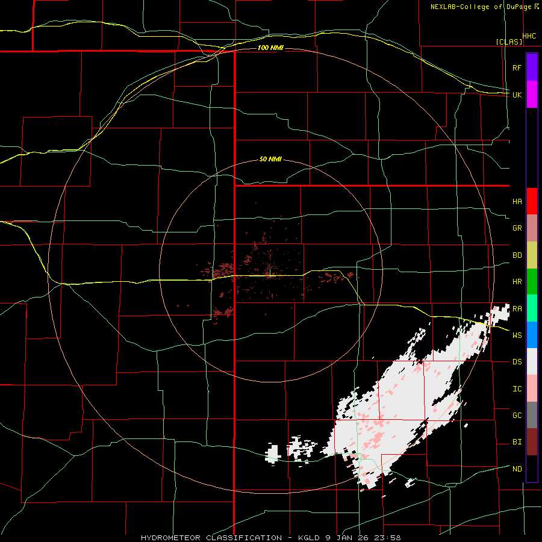This screenshot has width=542, height=542.
Task: Click the HR green color swatch
Action: [x=532, y=282]
